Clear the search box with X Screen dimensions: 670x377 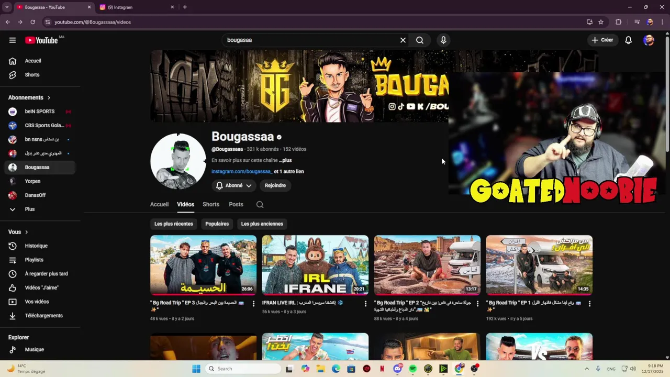[403, 40]
